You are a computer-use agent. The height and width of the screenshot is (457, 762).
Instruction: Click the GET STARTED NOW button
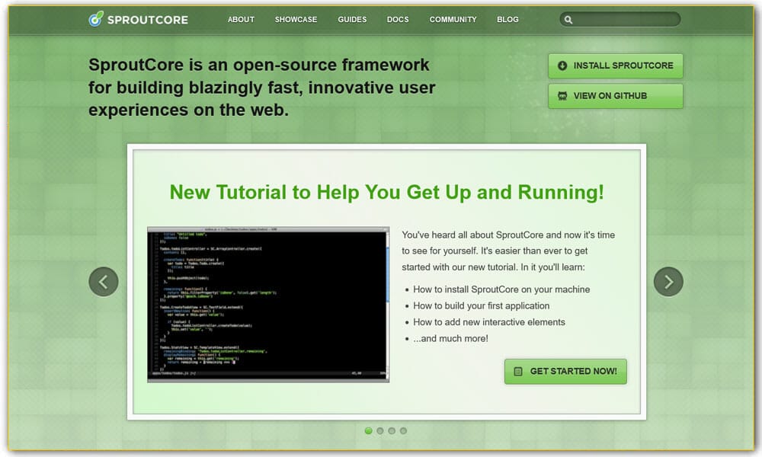click(565, 371)
